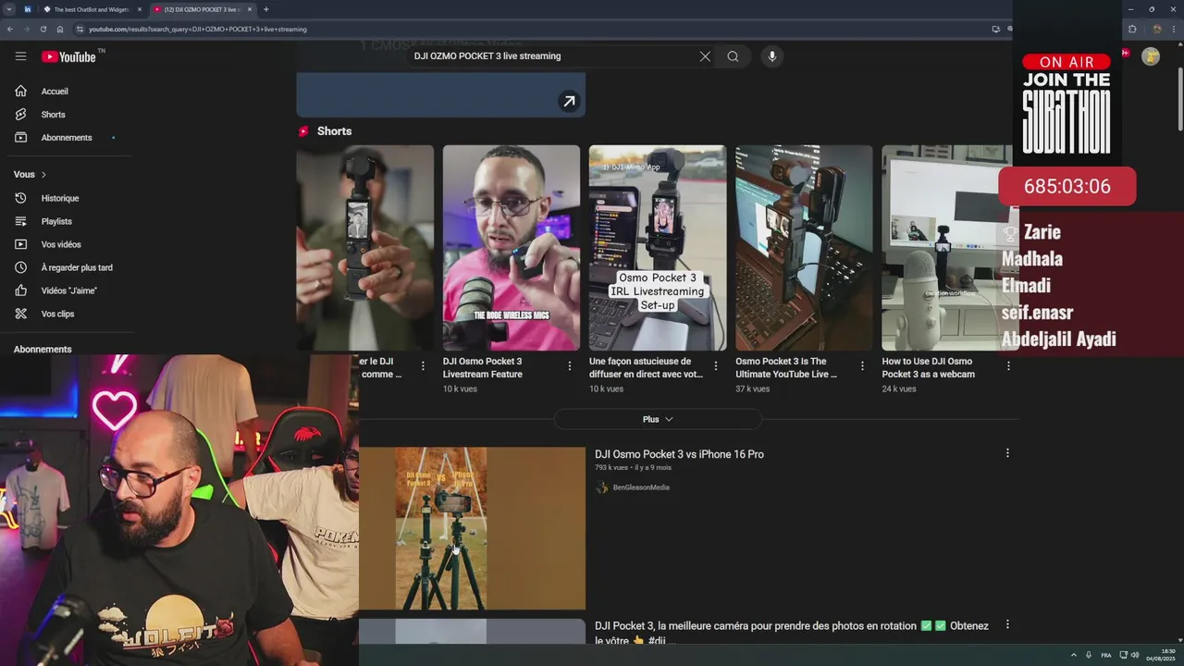Click the title 'DJI Osmo Pocket 3 vs iPhone 16 Pro'

679,454
